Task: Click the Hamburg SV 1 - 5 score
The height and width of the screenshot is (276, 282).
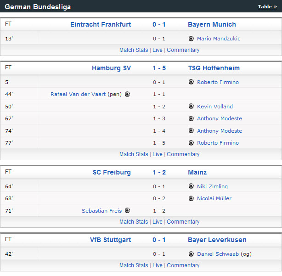Action: pos(159,68)
